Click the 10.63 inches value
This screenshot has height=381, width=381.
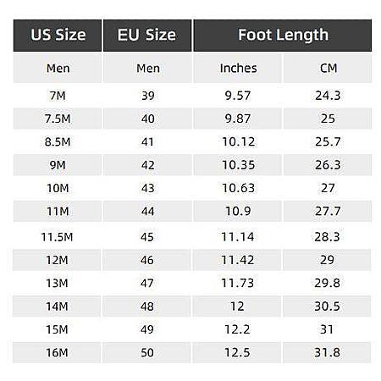click(238, 188)
